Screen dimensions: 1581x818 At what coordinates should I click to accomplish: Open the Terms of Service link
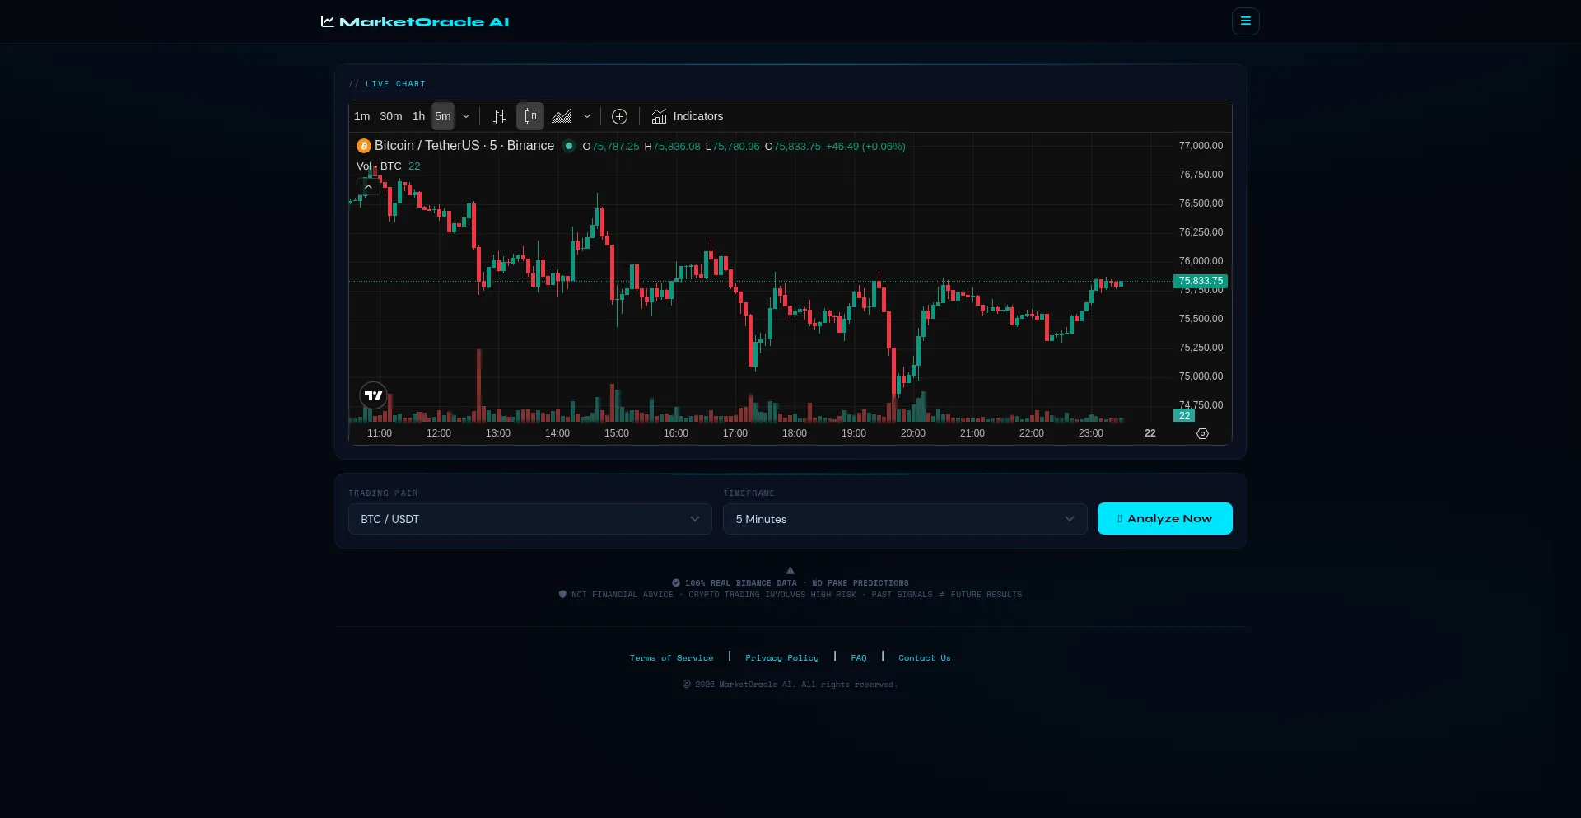tap(672, 658)
